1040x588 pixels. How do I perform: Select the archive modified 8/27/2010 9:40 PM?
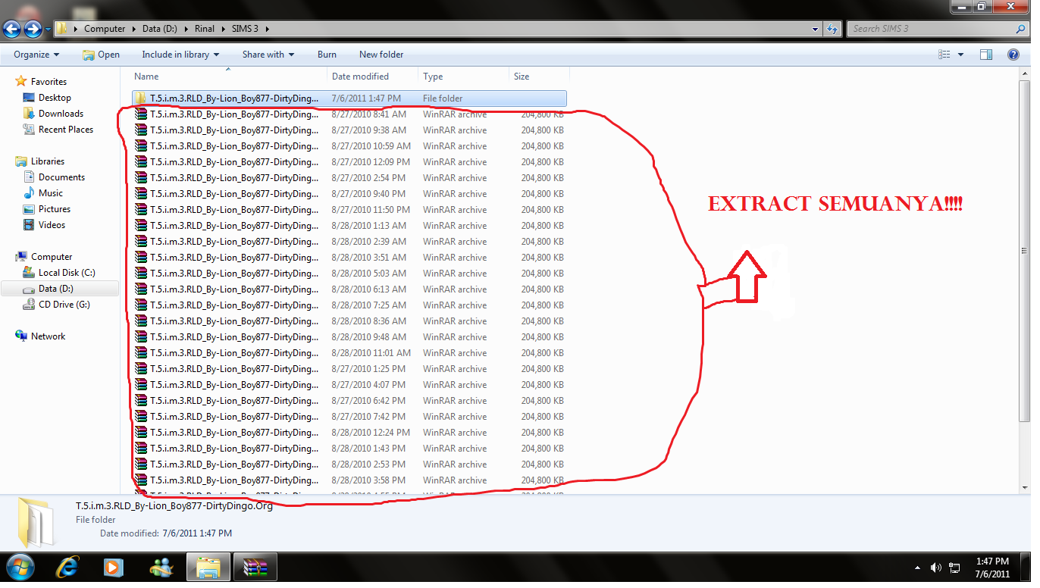pos(349,194)
